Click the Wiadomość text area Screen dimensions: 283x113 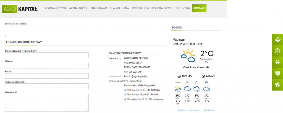(x=47, y=102)
